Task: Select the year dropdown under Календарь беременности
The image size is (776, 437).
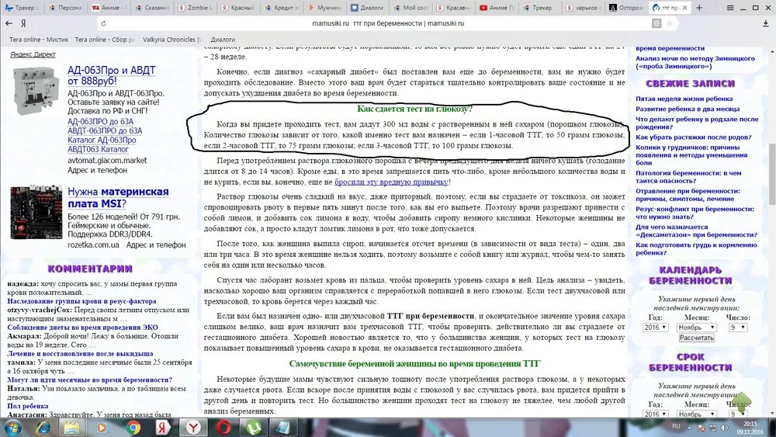Action: coord(655,327)
